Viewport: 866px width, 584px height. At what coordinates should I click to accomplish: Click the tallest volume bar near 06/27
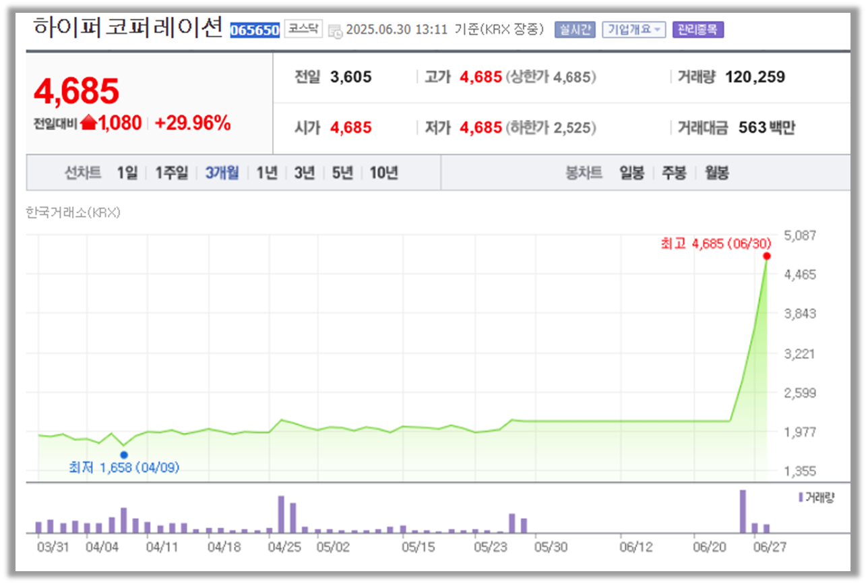pyautogui.click(x=743, y=511)
